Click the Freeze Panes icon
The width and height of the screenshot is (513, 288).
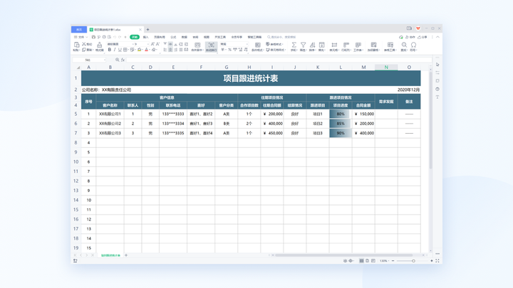coord(373,45)
